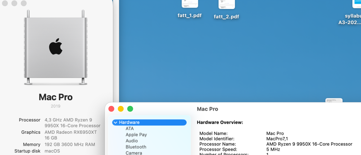Viewport: 361px width, 155px height.
Task: Click the Graphics label in About window
Action: click(x=31, y=132)
